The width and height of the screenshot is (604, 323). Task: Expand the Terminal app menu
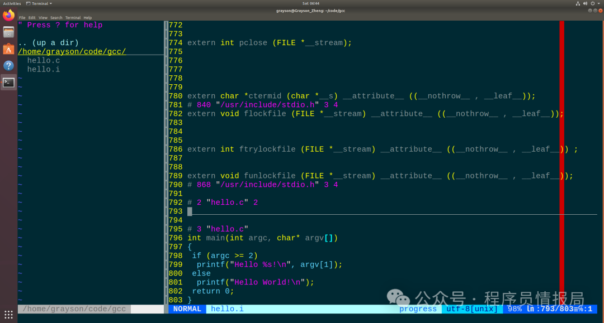39,3
